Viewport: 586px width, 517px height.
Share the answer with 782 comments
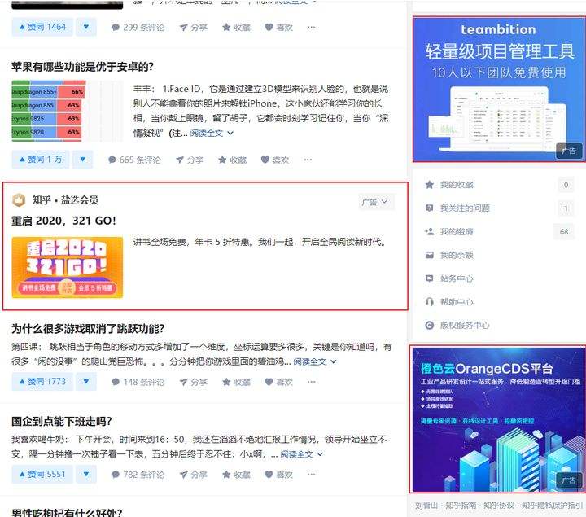(x=193, y=475)
